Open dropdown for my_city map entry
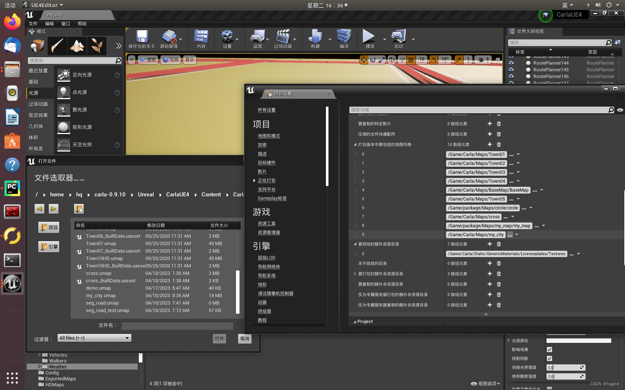The image size is (625, 390). tap(517, 234)
